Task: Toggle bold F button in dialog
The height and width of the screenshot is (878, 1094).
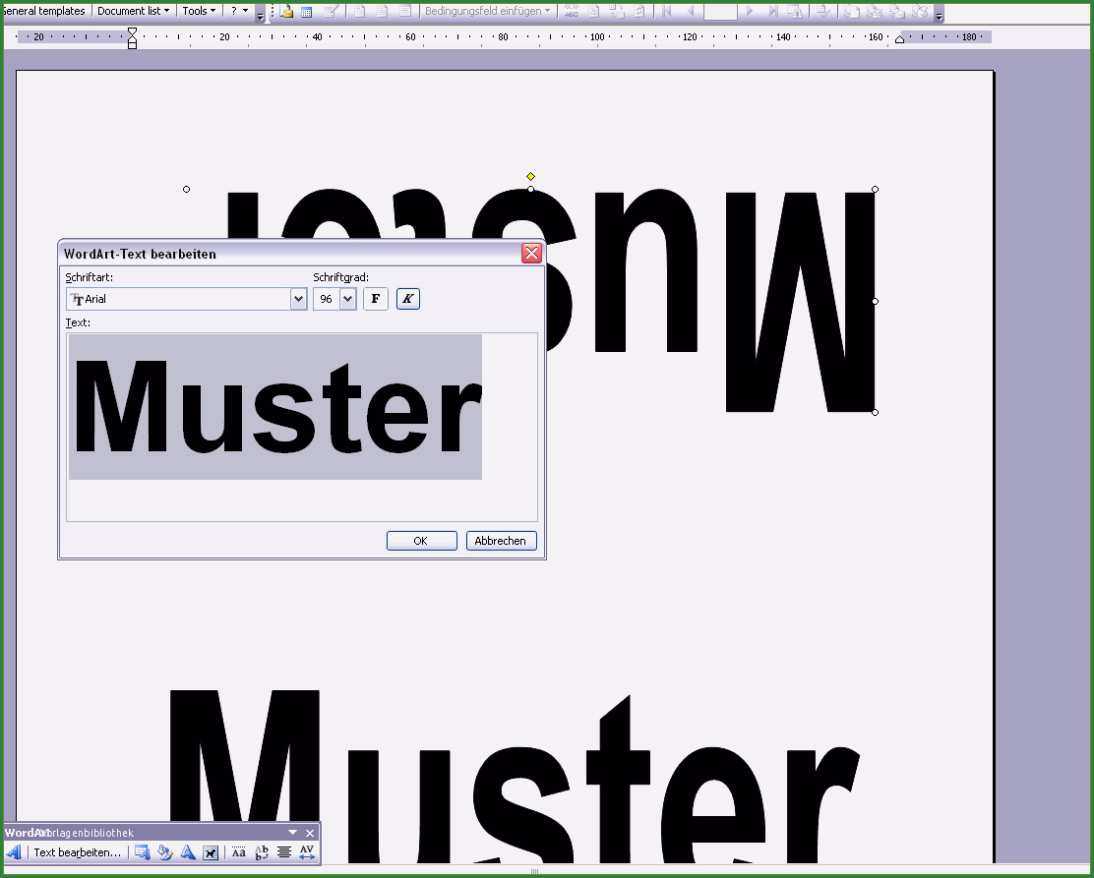Action: click(376, 299)
